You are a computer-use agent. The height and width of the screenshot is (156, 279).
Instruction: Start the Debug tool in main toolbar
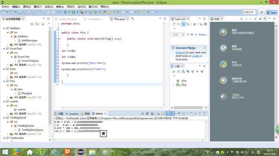[x=65, y=12]
